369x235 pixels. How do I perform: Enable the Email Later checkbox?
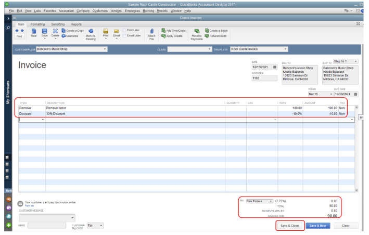[124, 36]
